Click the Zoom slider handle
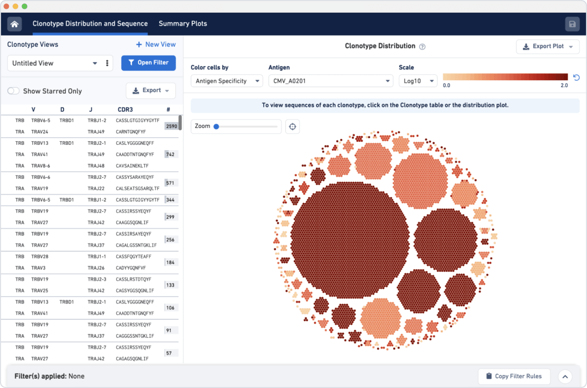This screenshot has width=587, height=388. click(x=216, y=127)
